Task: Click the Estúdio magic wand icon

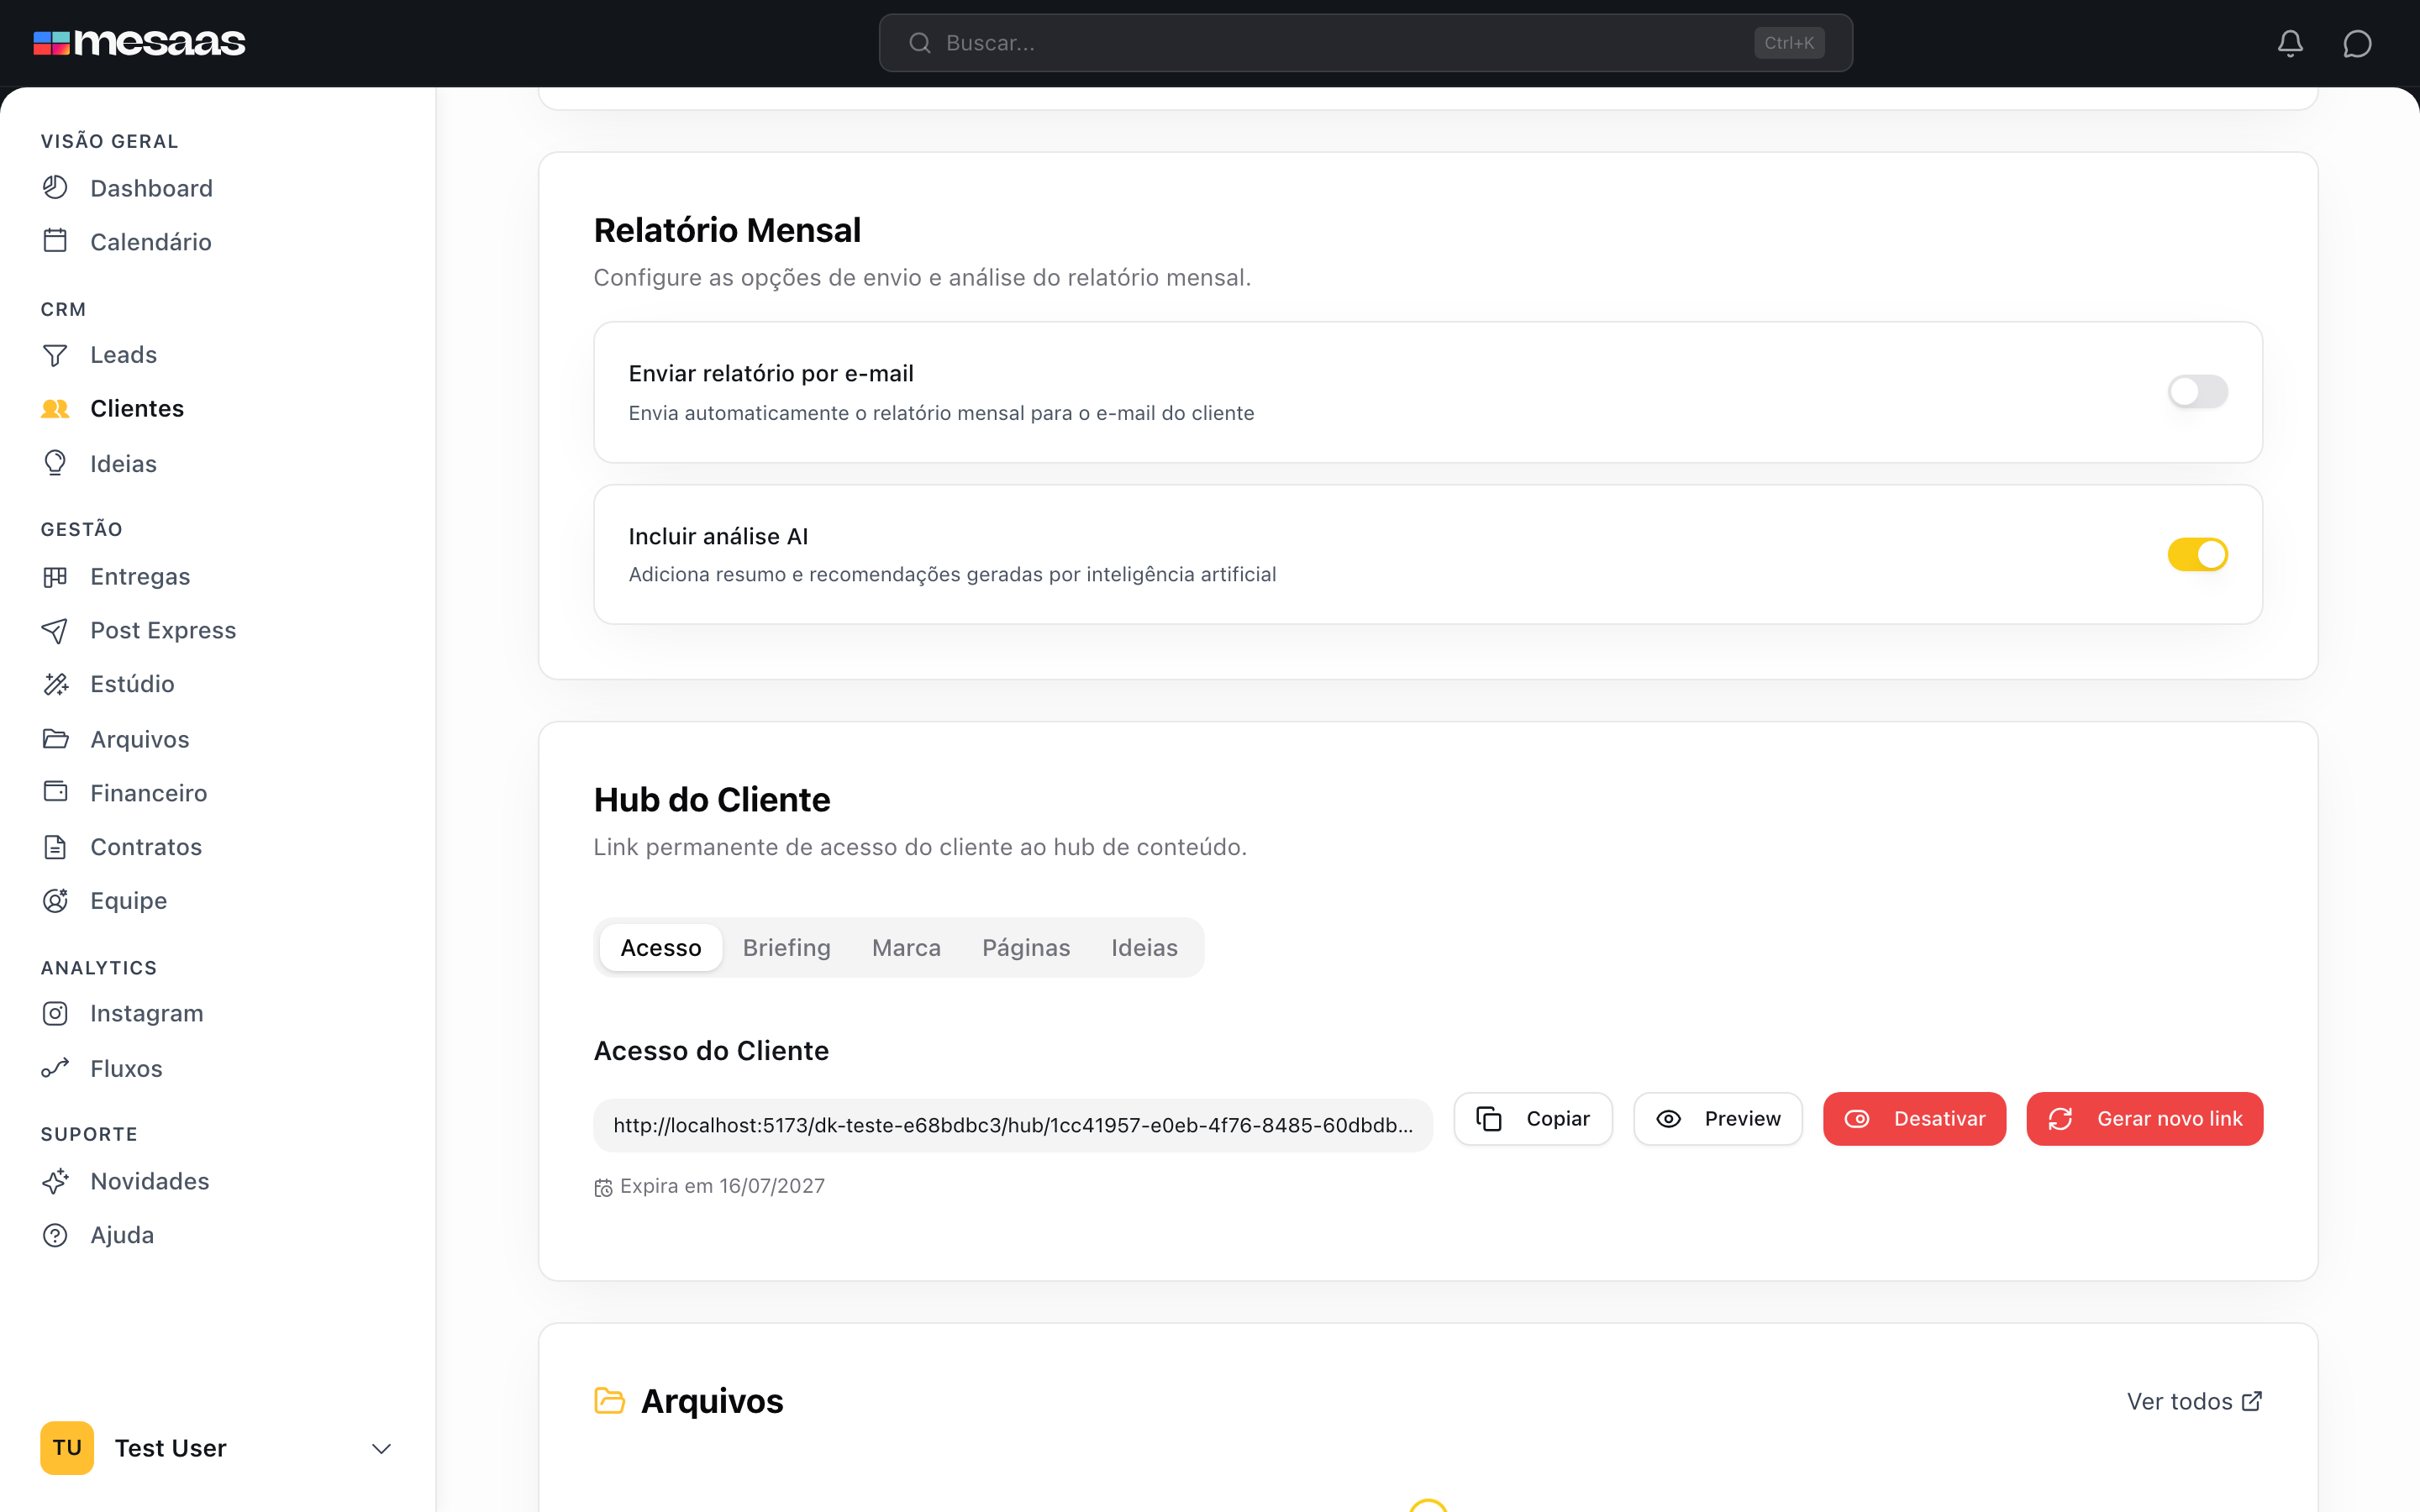Action: point(55,684)
